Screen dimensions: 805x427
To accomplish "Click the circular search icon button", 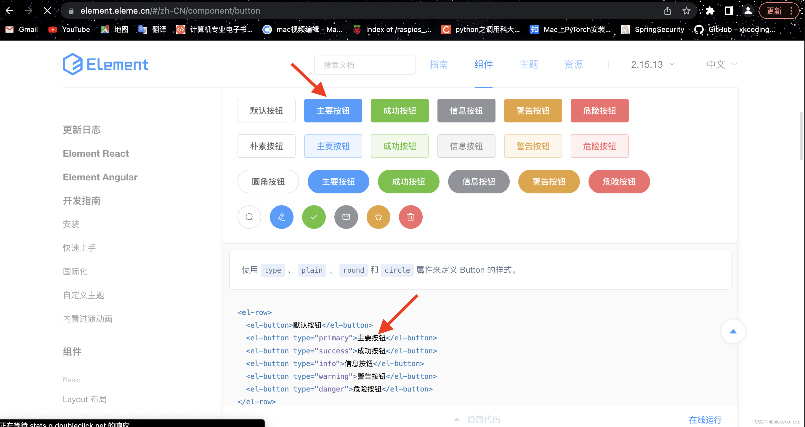I will 249,217.
